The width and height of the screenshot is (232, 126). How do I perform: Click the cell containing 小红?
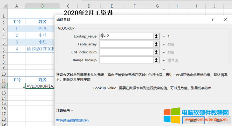point(40,42)
